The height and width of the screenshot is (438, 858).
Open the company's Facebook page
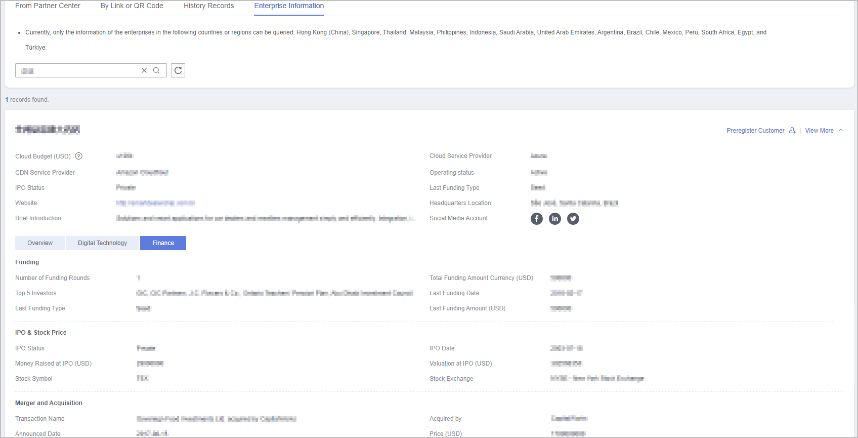537,219
